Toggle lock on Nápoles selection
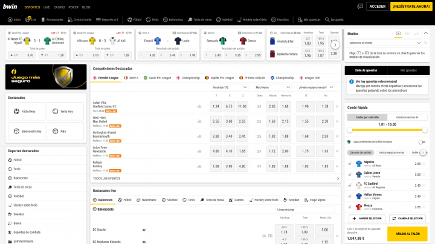435x244 pixels. click(x=350, y=164)
